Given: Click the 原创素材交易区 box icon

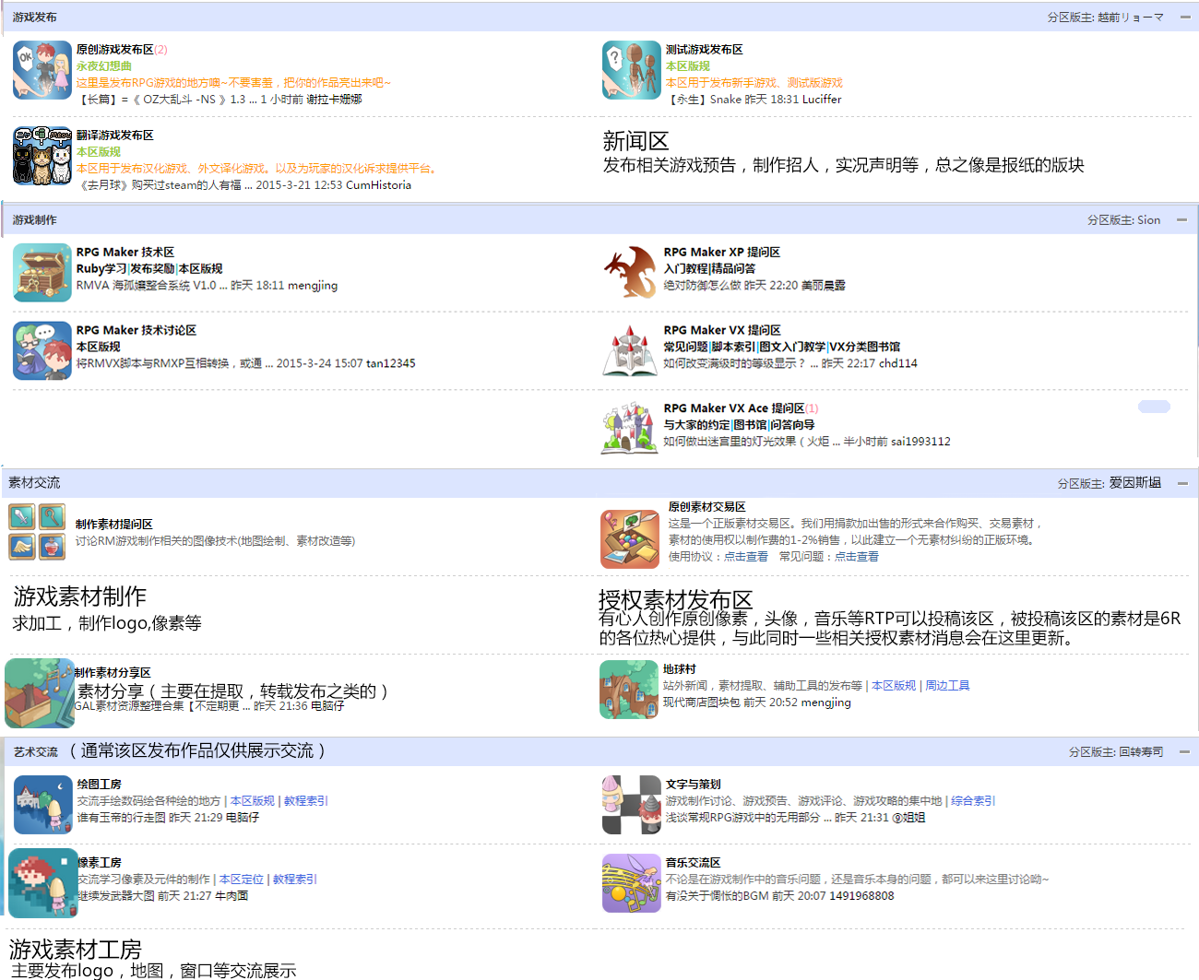Looking at the screenshot, I should (630, 539).
